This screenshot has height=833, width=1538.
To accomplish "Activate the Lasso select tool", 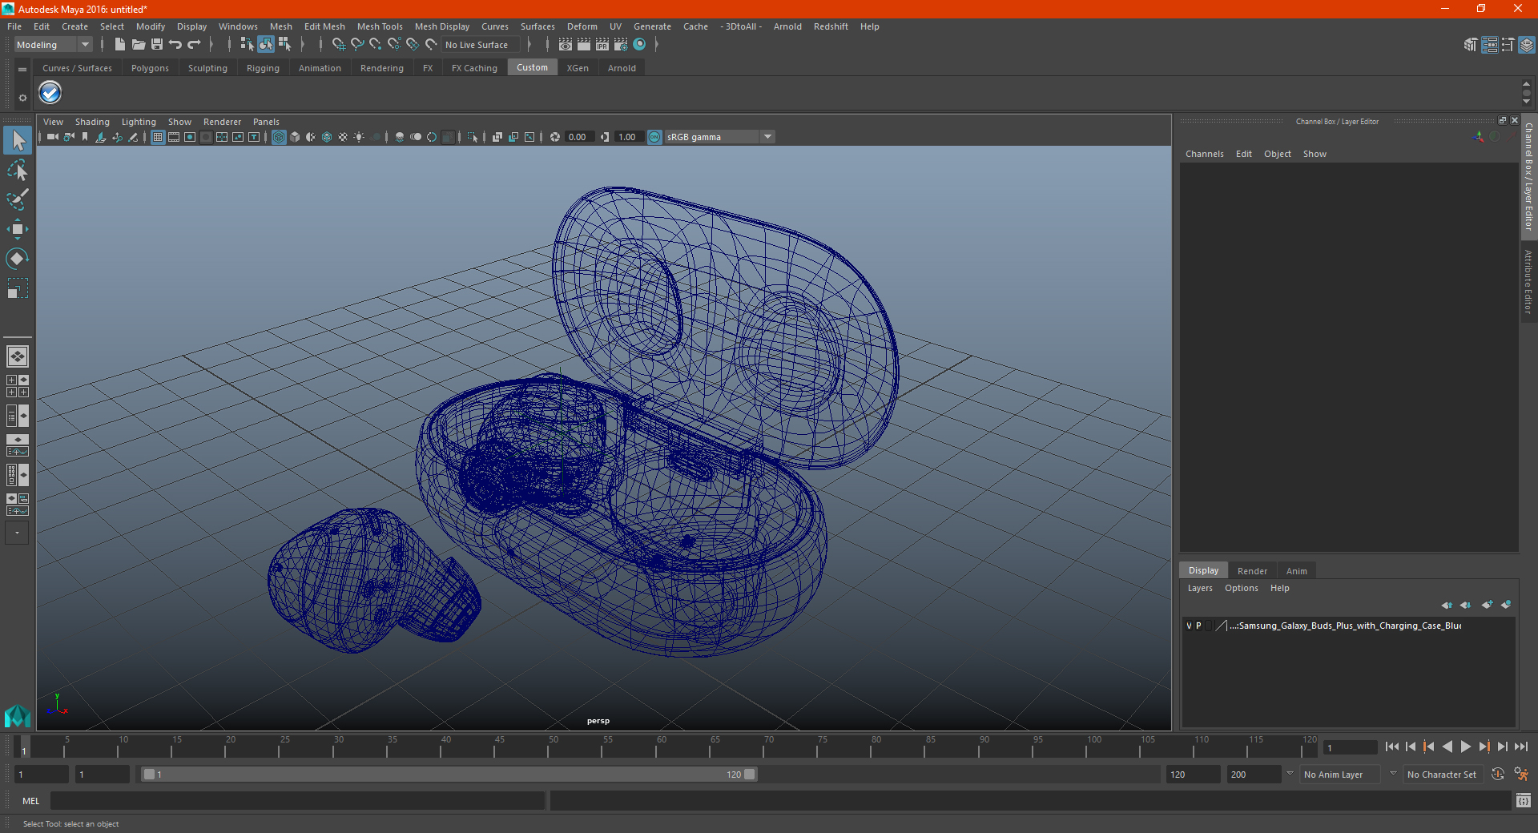I will (18, 171).
